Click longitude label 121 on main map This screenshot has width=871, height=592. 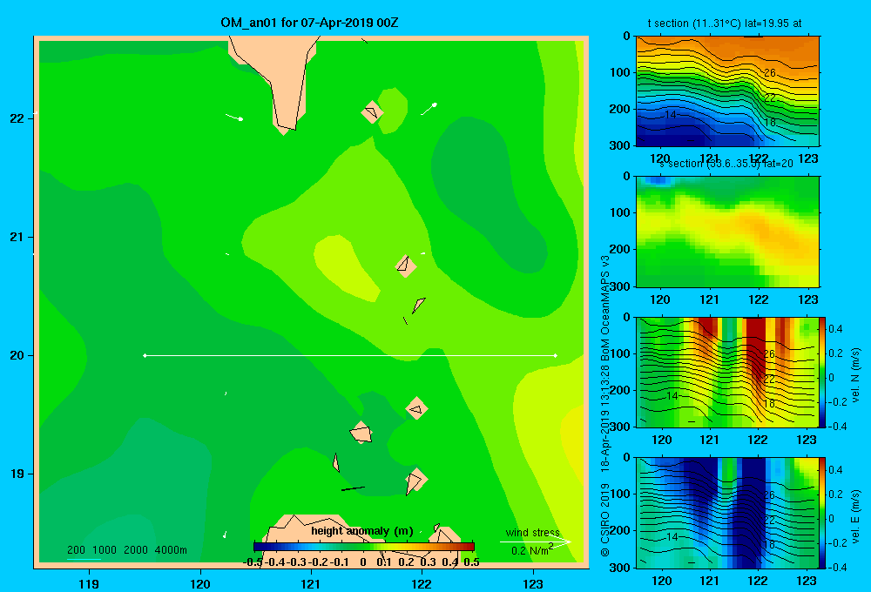tap(311, 583)
